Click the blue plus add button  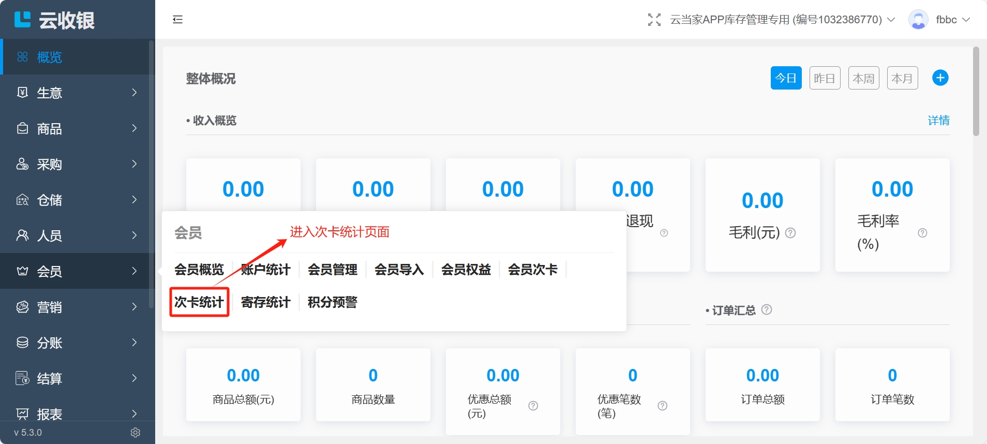940,78
